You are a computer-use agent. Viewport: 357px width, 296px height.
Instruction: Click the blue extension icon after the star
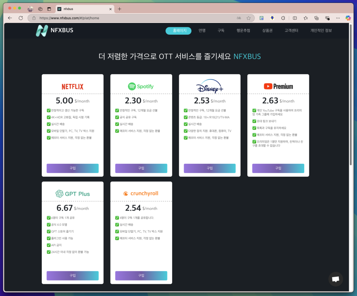(x=261, y=18)
